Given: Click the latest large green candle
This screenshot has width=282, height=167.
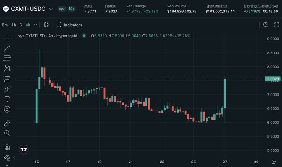Looking at the screenshot, I should 225,93.
